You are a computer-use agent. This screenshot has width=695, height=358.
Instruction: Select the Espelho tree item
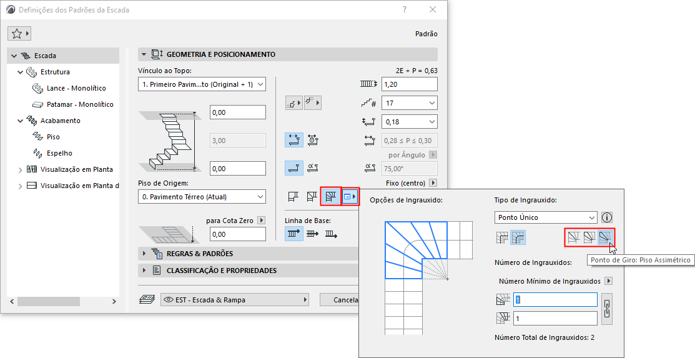coord(59,153)
